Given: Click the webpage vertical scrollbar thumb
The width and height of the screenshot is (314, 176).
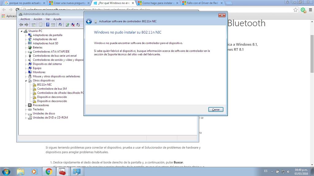Looking at the screenshot, I should click(x=312, y=54).
